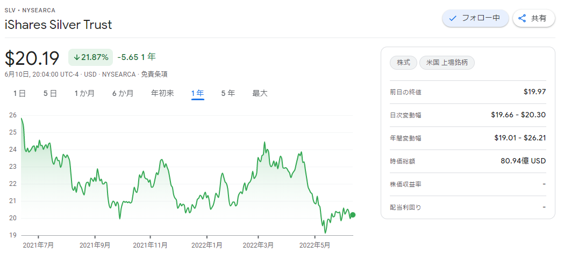Screen dimensions: 564x254
Task: Select the 5日 range tab
Action: (x=51, y=93)
